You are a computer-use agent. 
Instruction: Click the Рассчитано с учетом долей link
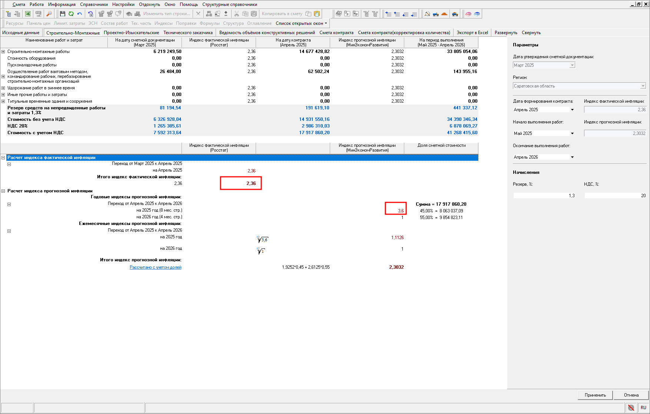coord(155,267)
